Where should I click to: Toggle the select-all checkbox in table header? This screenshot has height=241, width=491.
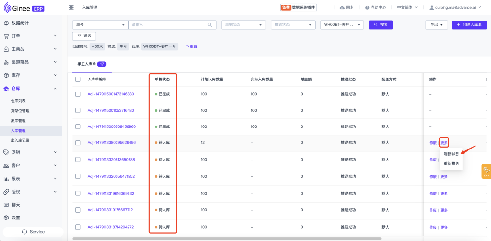click(x=78, y=79)
